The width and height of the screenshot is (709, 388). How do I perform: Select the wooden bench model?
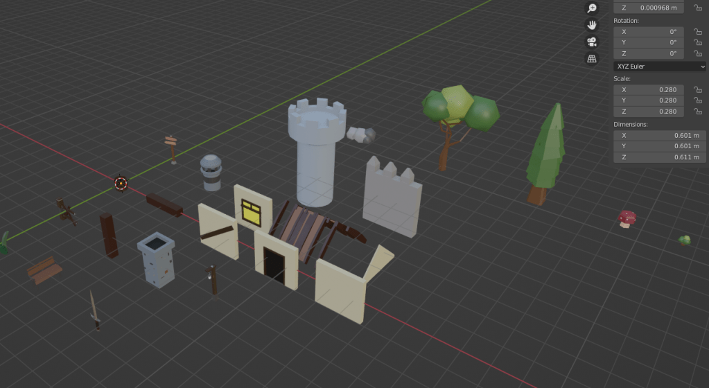click(44, 270)
